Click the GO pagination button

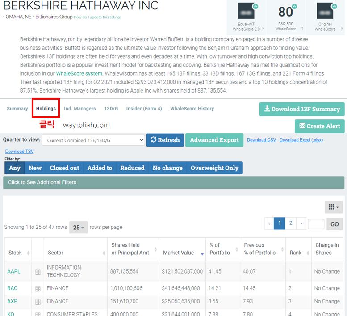click(x=334, y=224)
